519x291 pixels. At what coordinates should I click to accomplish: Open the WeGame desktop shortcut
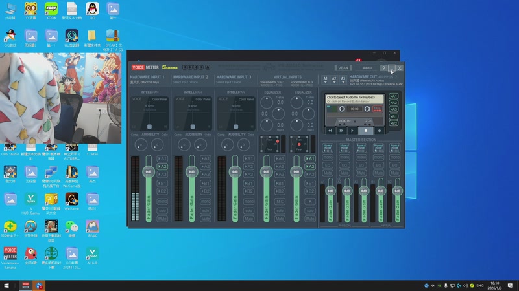tap(72, 202)
